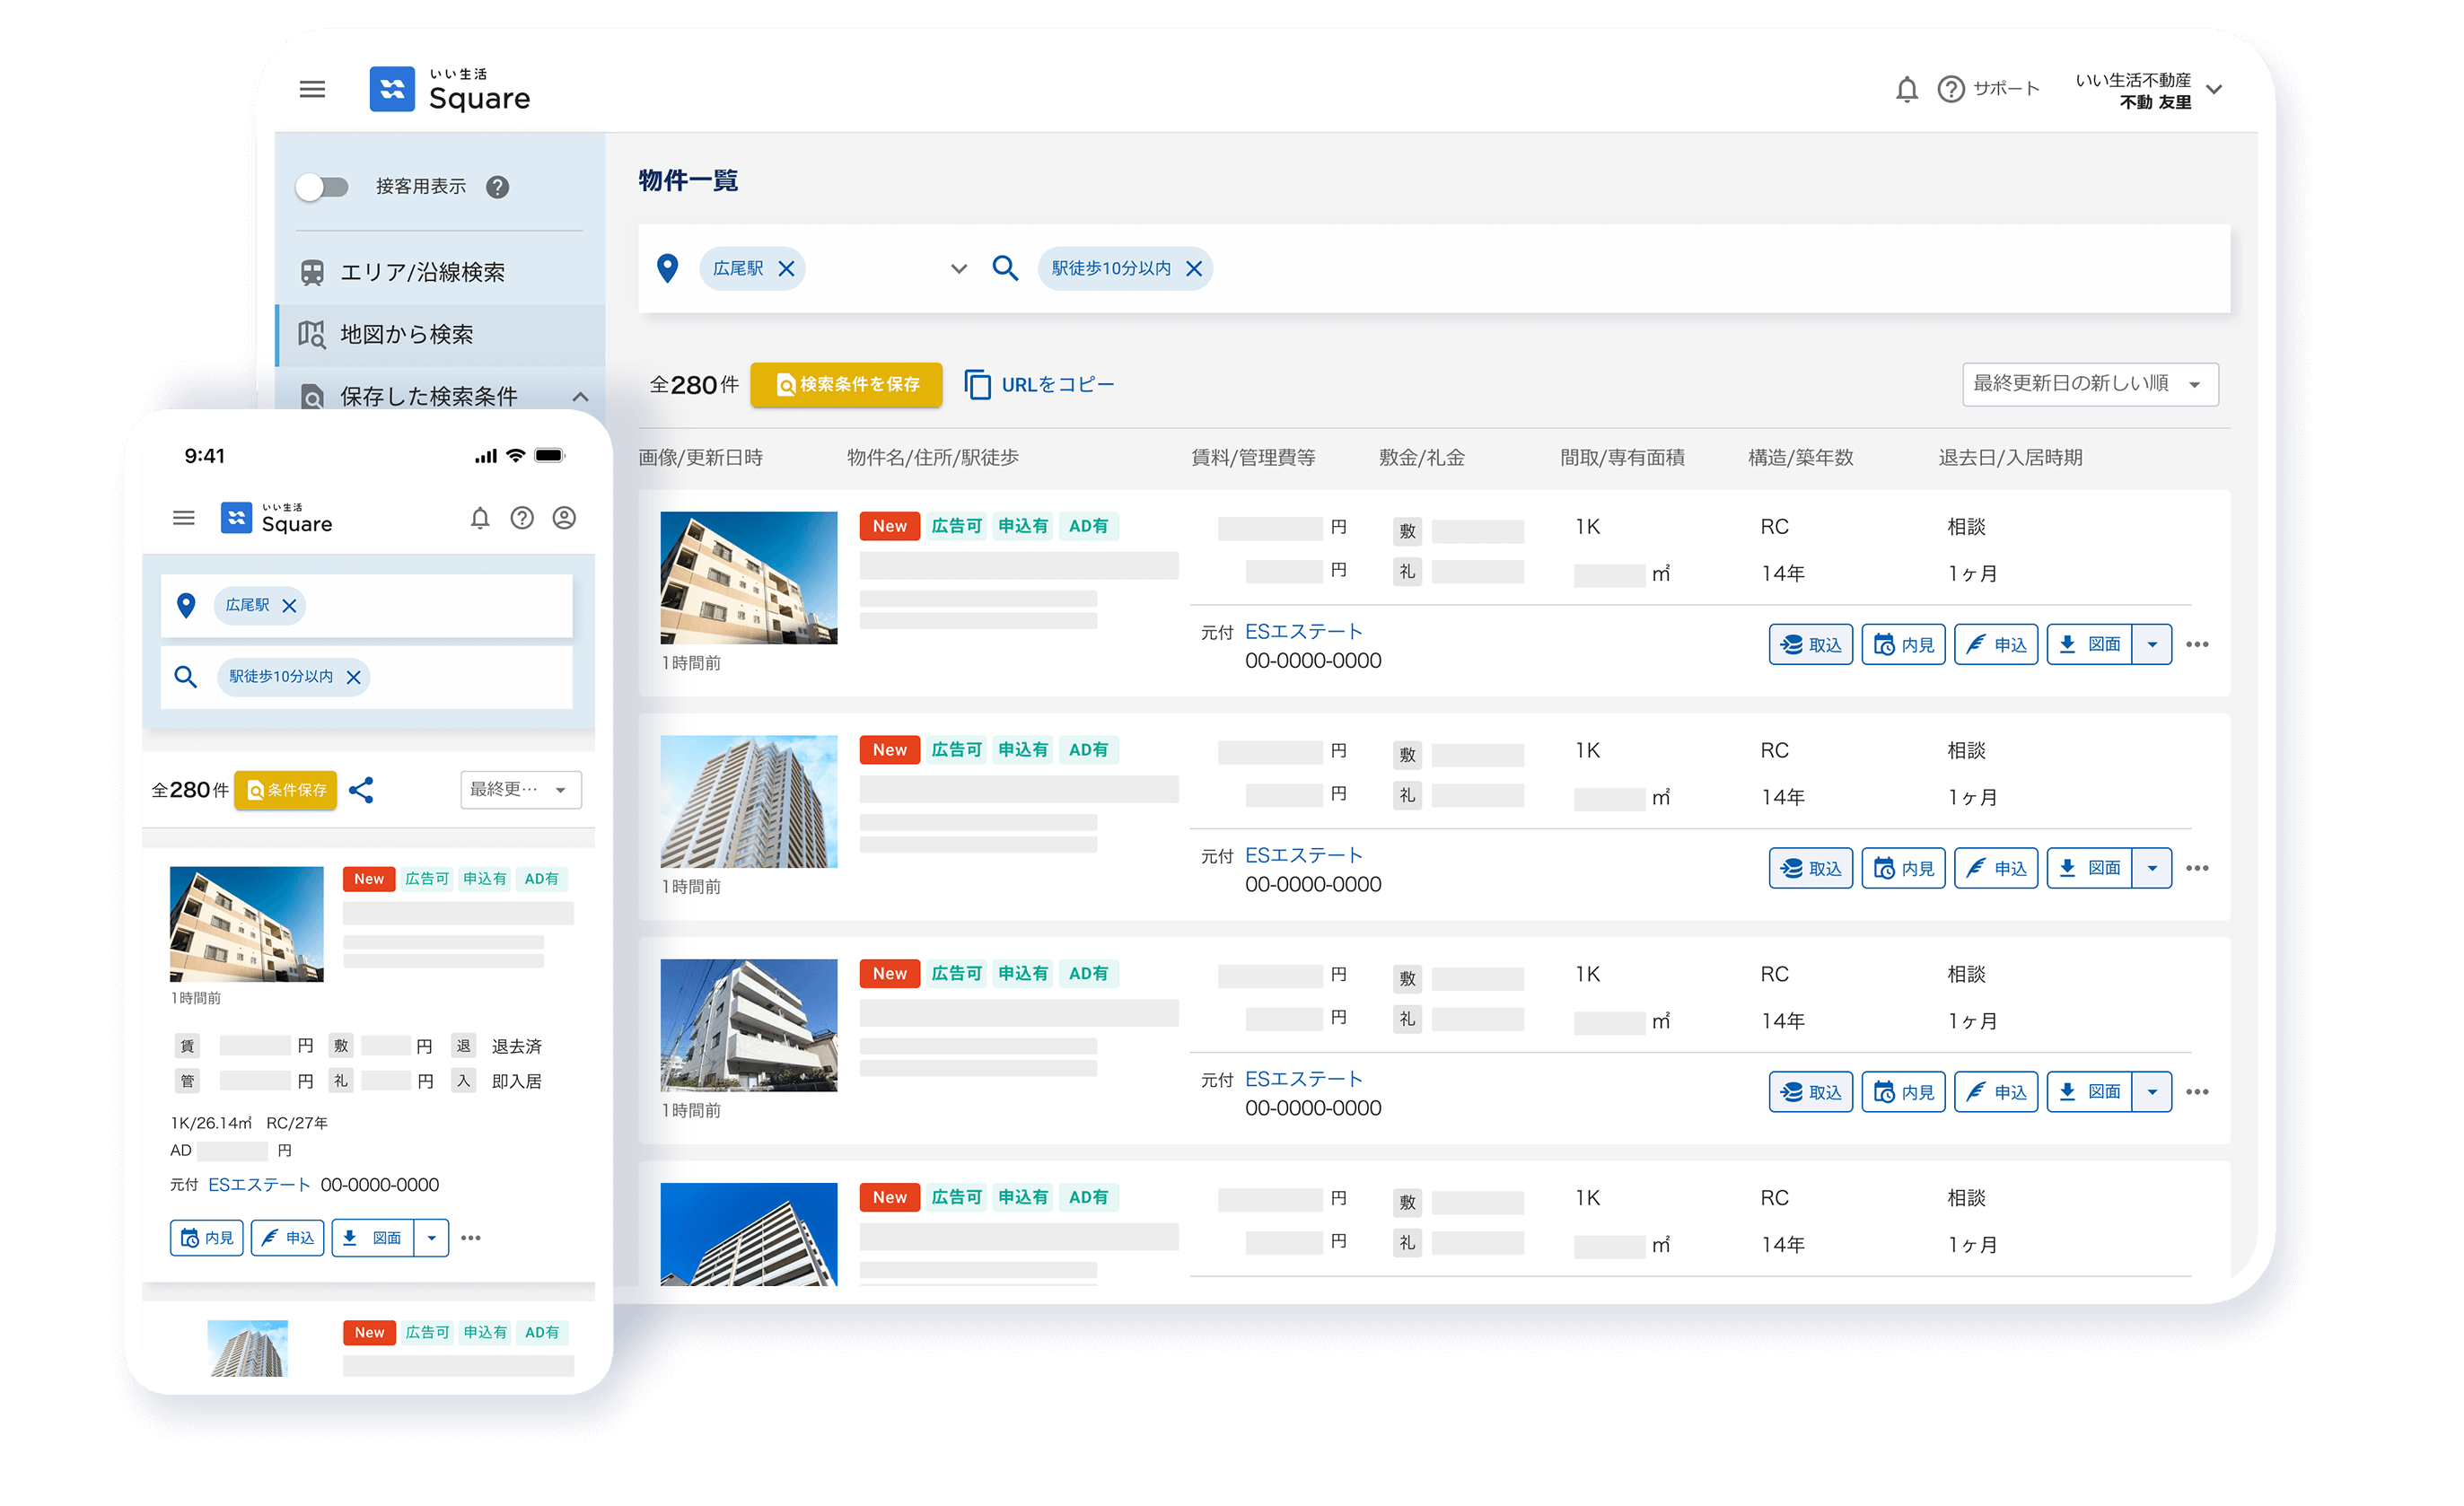Click 内見 button on first listing
This screenshot has height=1506, width=2464.
tap(1902, 645)
